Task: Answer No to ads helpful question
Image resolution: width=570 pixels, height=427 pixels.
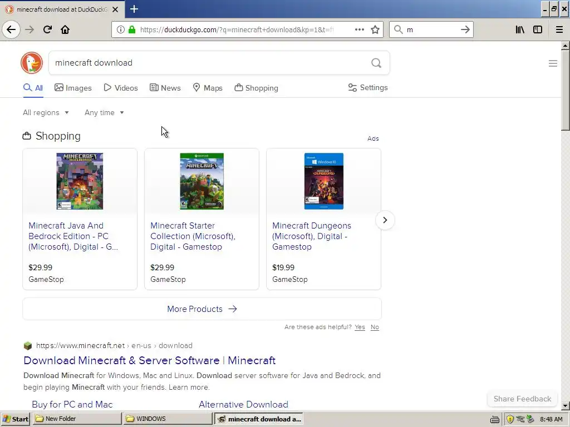Action: tap(375, 327)
